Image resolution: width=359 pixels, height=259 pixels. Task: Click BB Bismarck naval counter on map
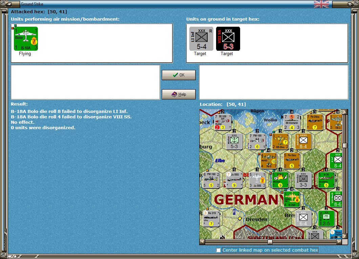pyautogui.click(x=292, y=122)
